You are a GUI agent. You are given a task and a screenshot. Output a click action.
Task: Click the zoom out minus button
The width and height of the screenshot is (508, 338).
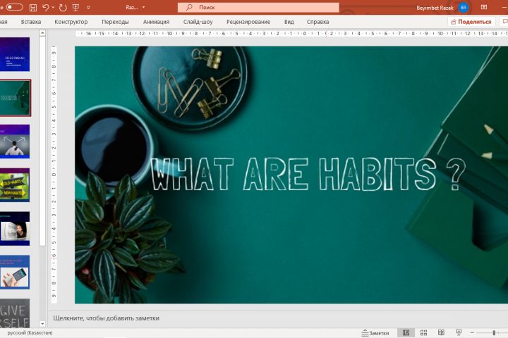(x=472, y=332)
